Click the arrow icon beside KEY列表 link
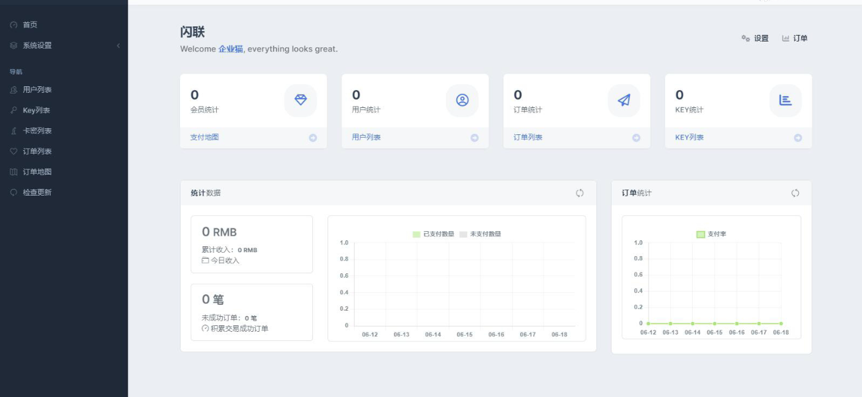This screenshot has width=862, height=397. coord(798,138)
